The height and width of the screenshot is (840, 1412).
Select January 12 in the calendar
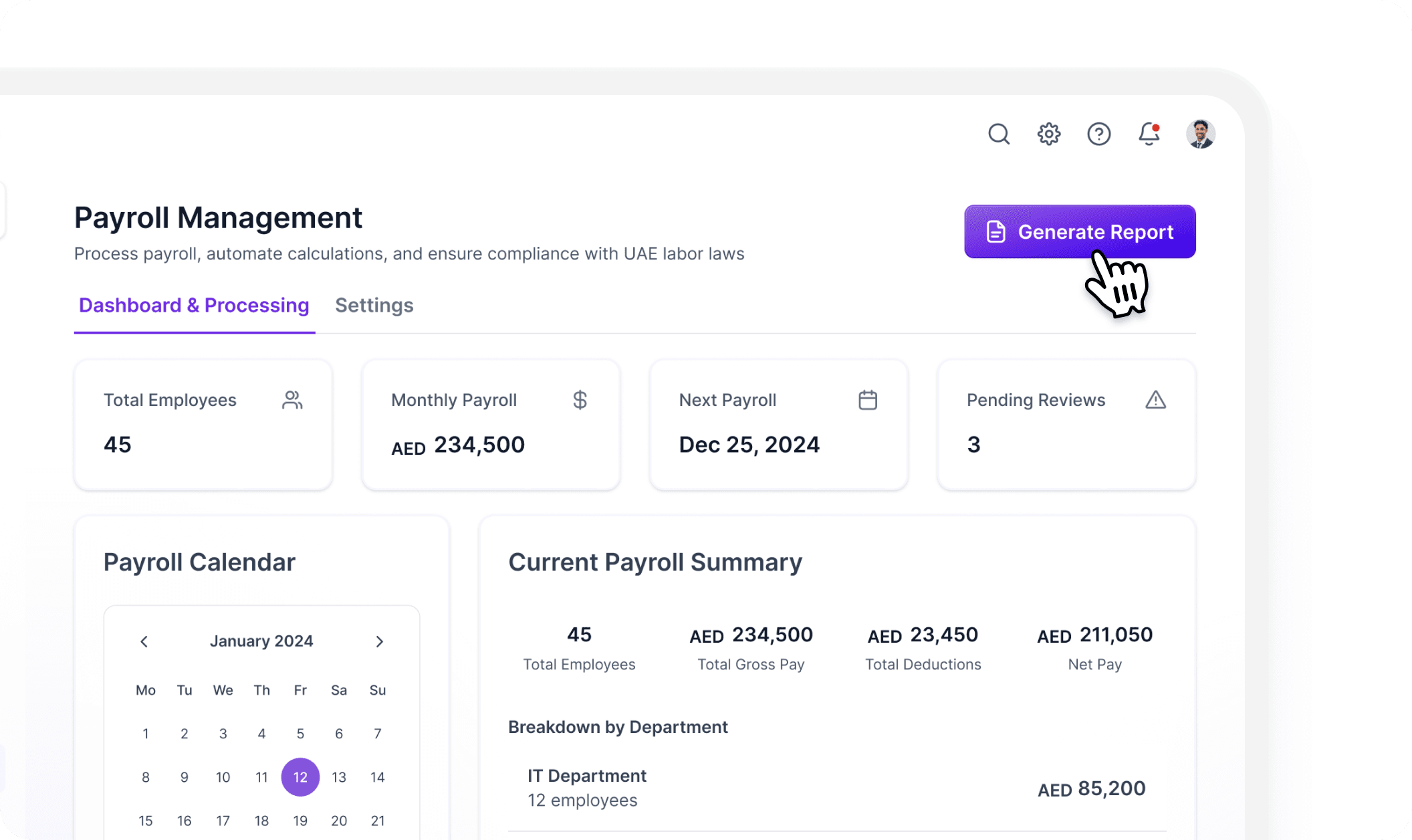click(x=300, y=777)
